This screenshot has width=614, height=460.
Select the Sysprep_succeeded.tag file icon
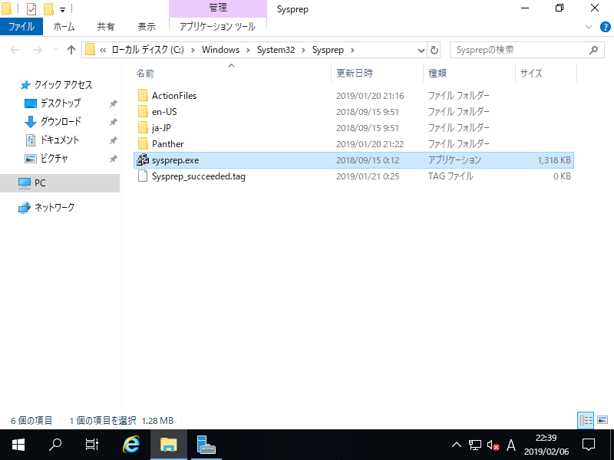coord(143,176)
